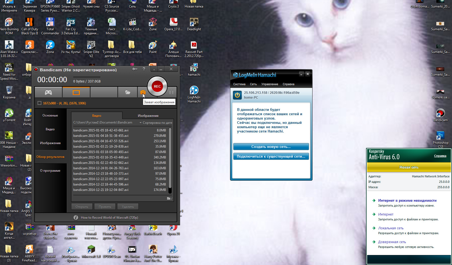The width and height of the screenshot is (452, 265).
Task: Launch µTorrent desktop icon
Action: (9, 115)
